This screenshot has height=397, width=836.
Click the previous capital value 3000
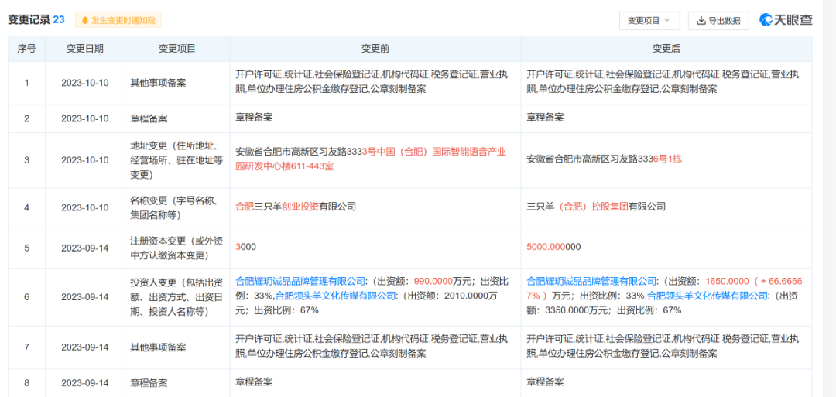(246, 248)
